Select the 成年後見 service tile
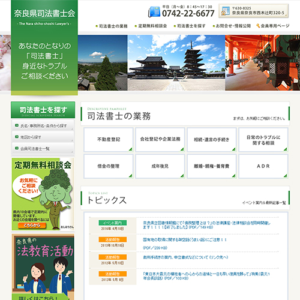300x300 pixels. (x=160, y=166)
